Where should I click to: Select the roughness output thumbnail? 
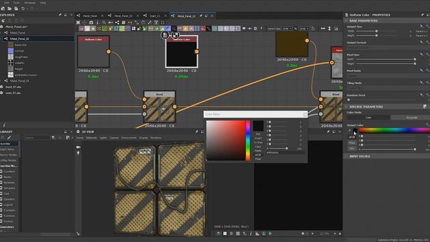[11, 56]
